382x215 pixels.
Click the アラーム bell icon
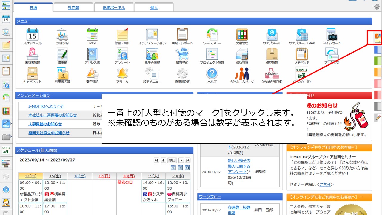point(122,73)
